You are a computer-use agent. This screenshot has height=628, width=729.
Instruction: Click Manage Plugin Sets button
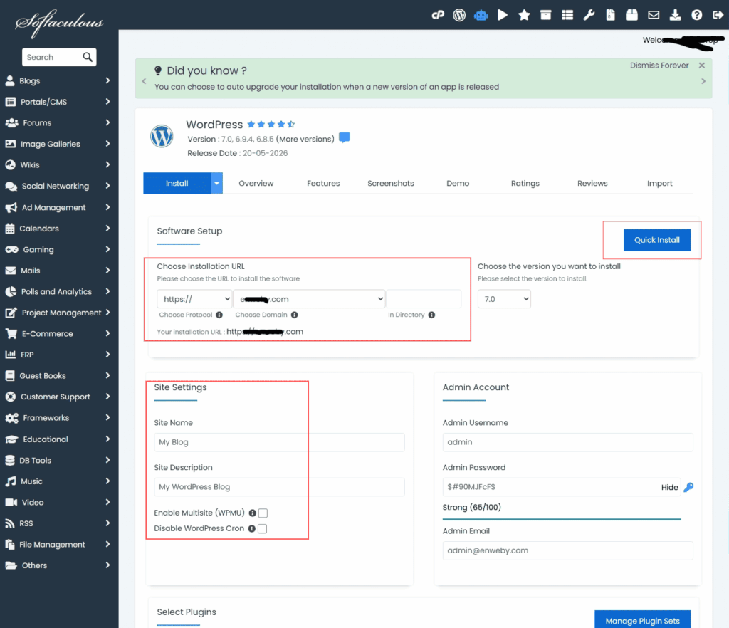pyautogui.click(x=643, y=621)
